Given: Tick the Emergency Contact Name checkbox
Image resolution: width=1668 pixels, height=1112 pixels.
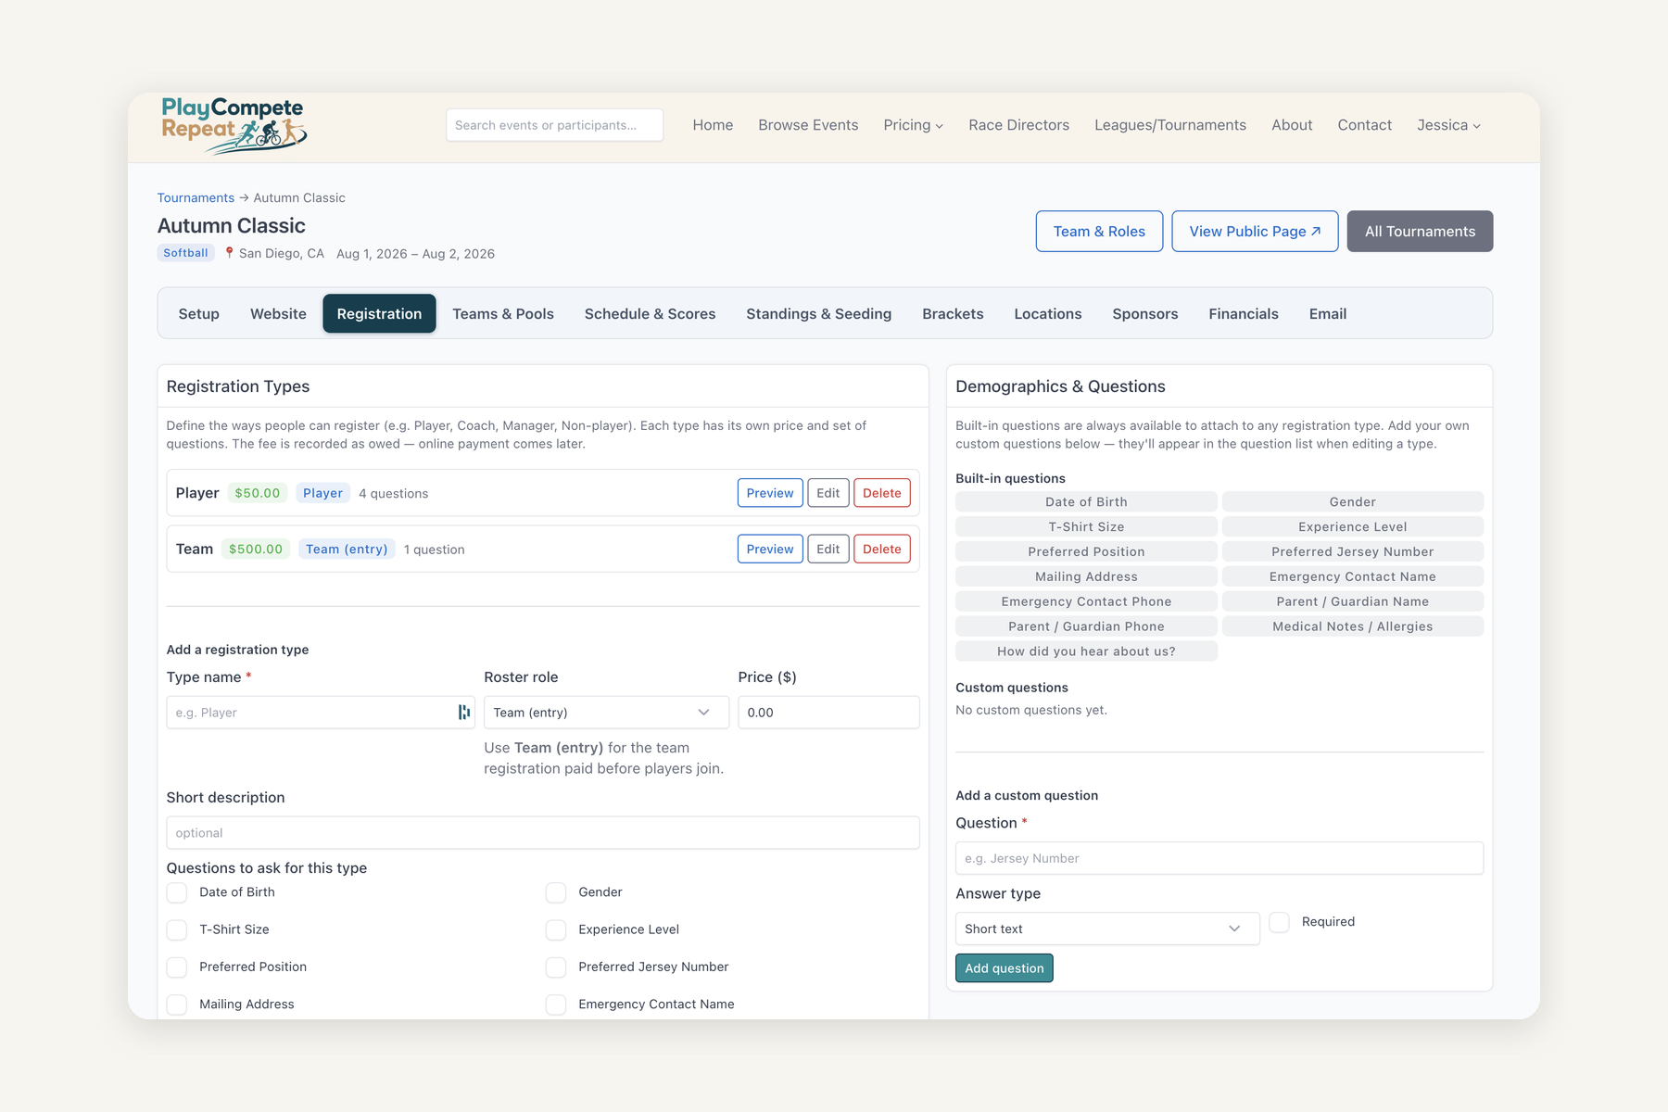Looking at the screenshot, I should pyautogui.click(x=556, y=1005).
